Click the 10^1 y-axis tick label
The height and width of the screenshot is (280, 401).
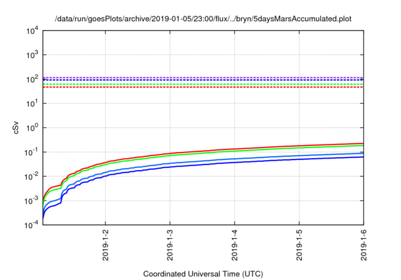[x=31, y=103]
